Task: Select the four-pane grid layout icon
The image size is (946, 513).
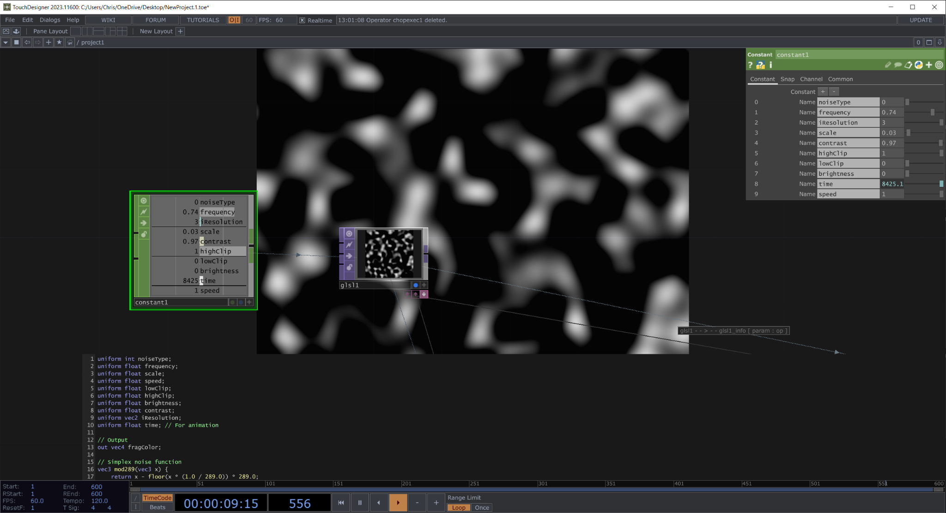Action: tap(122, 31)
